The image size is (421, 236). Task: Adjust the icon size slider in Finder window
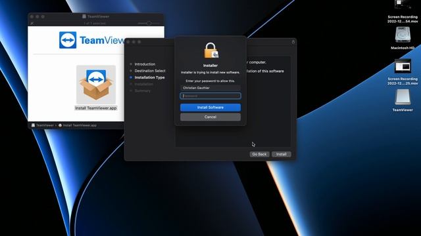[149, 24]
